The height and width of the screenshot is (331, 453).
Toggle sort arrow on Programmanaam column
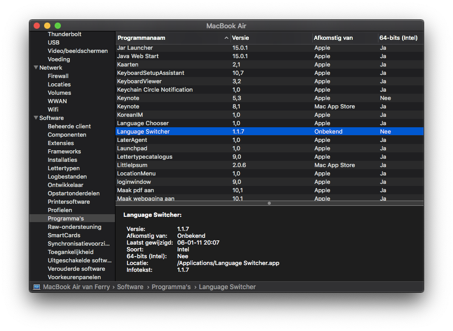(226, 38)
